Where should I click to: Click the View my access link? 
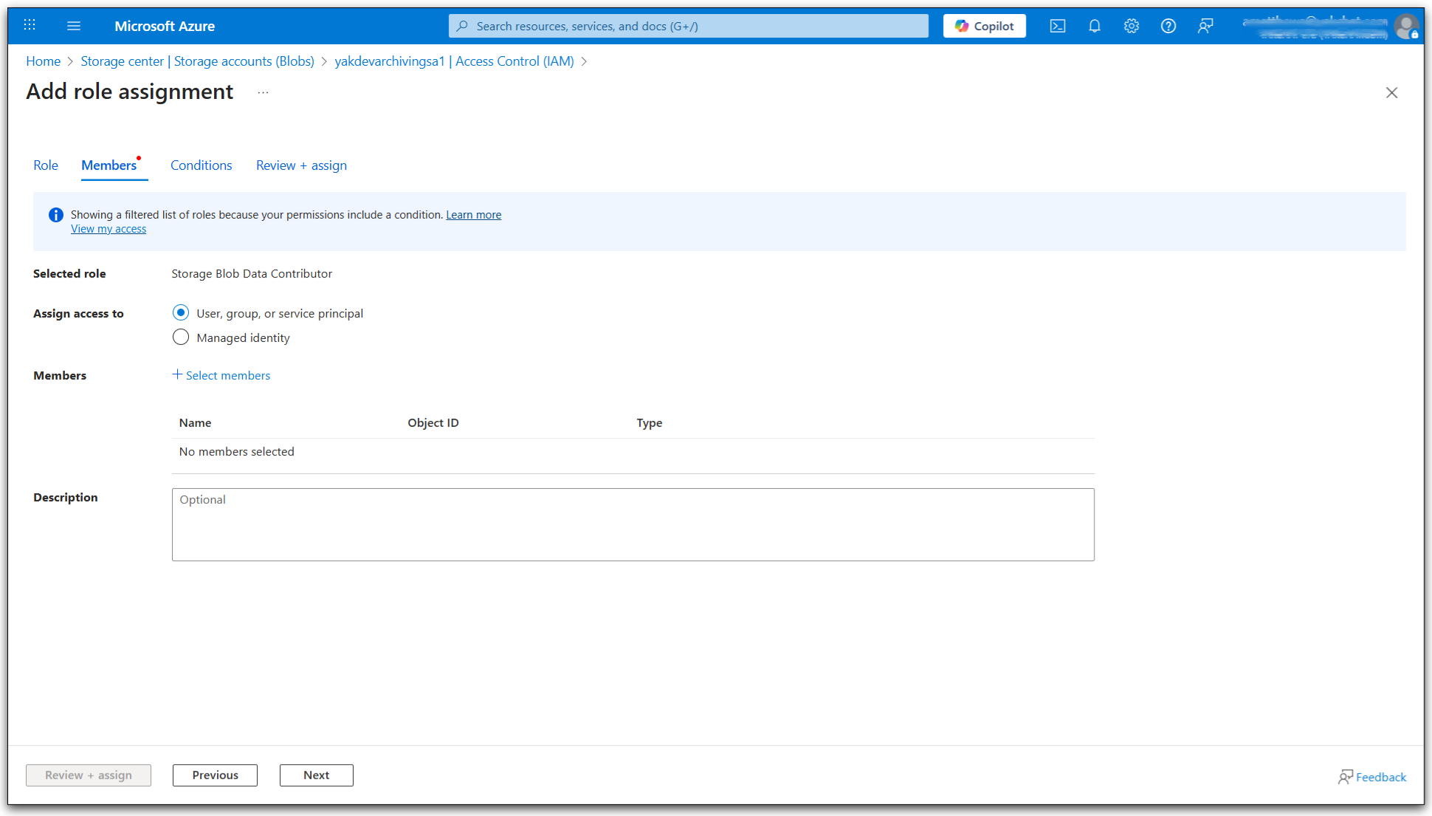click(x=109, y=229)
